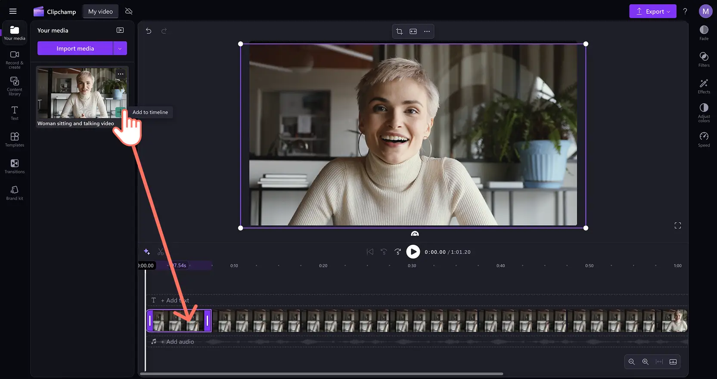Image resolution: width=717 pixels, height=379 pixels.
Task: Click the AI sparkle tool on timeline
Action: [147, 252]
